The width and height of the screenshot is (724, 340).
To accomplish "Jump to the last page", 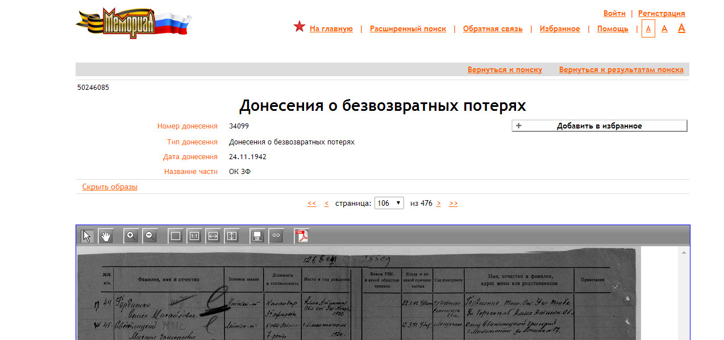I will click(x=453, y=203).
